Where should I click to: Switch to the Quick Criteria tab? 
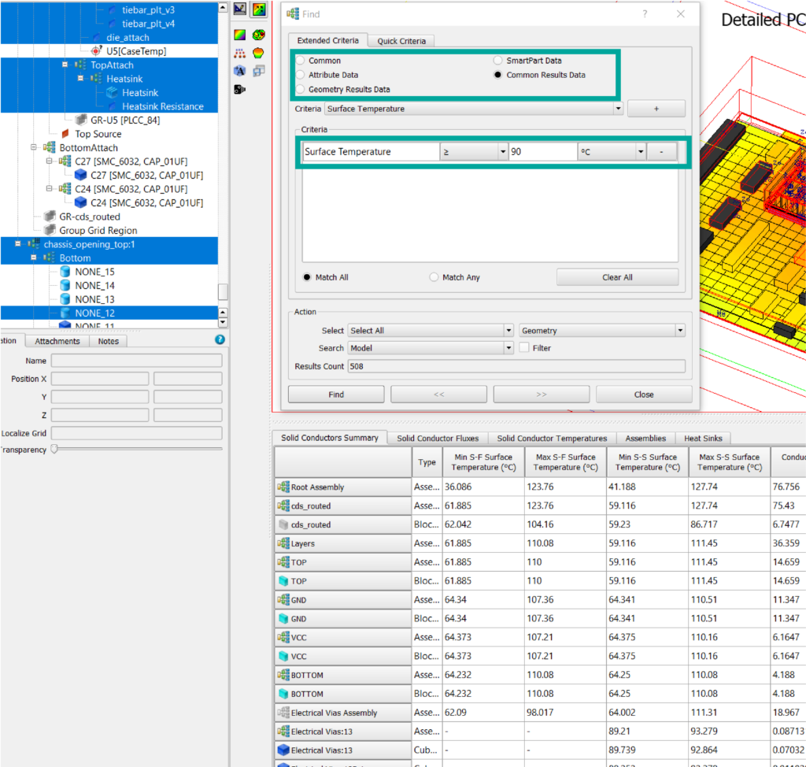(x=403, y=40)
